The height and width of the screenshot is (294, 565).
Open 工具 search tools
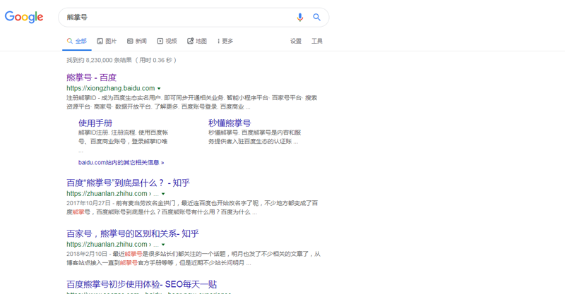[x=317, y=41]
